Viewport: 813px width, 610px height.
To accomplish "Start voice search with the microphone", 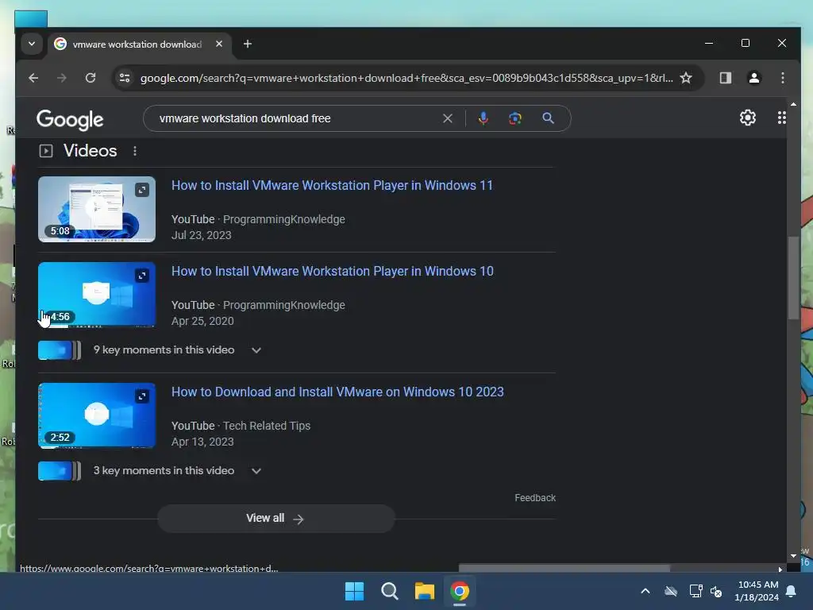I will pos(484,118).
